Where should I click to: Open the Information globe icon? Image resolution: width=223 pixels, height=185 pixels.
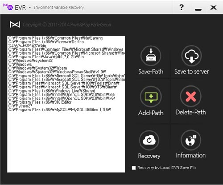(x=191, y=140)
